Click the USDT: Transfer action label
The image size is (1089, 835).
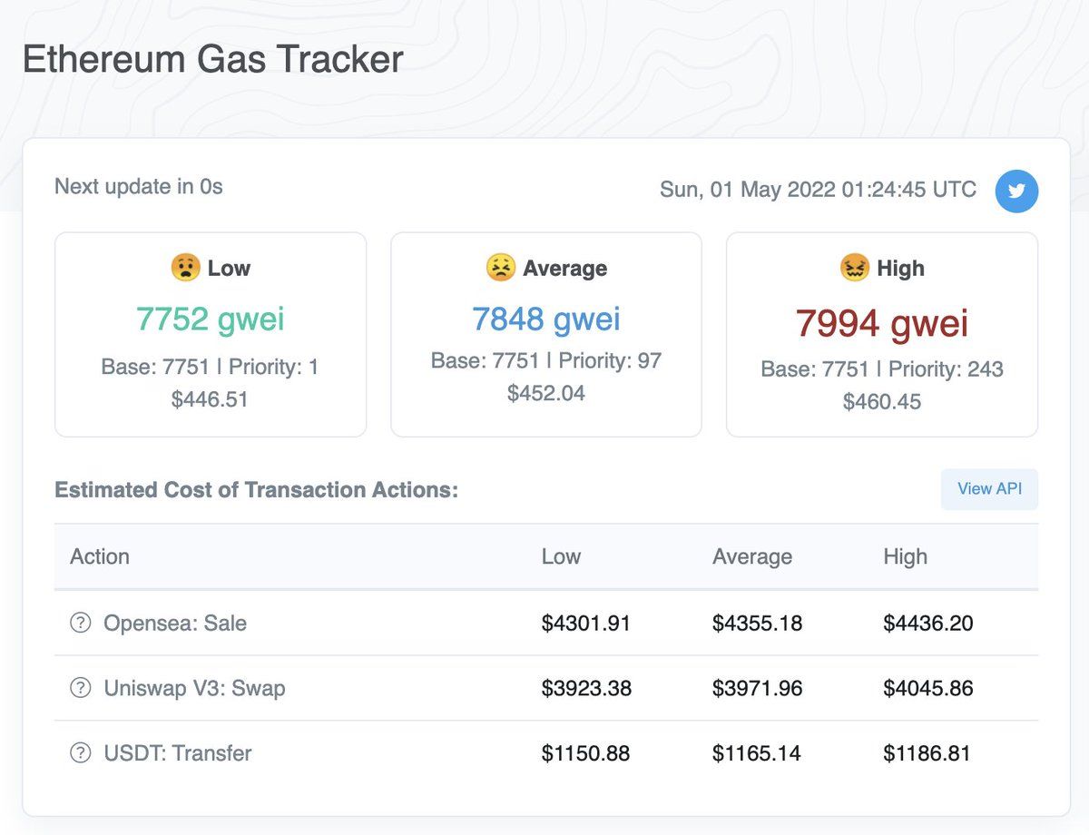pos(178,752)
